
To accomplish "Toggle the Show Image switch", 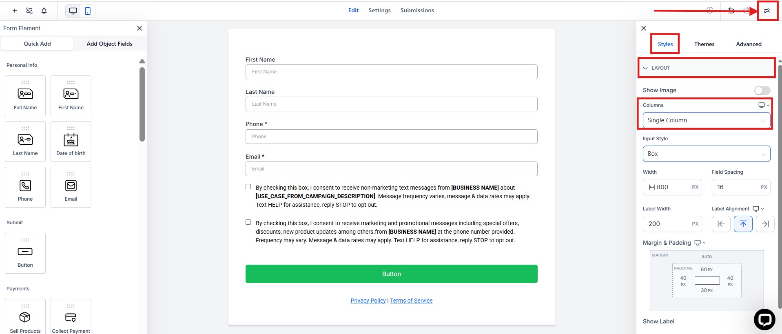I will tap(762, 91).
